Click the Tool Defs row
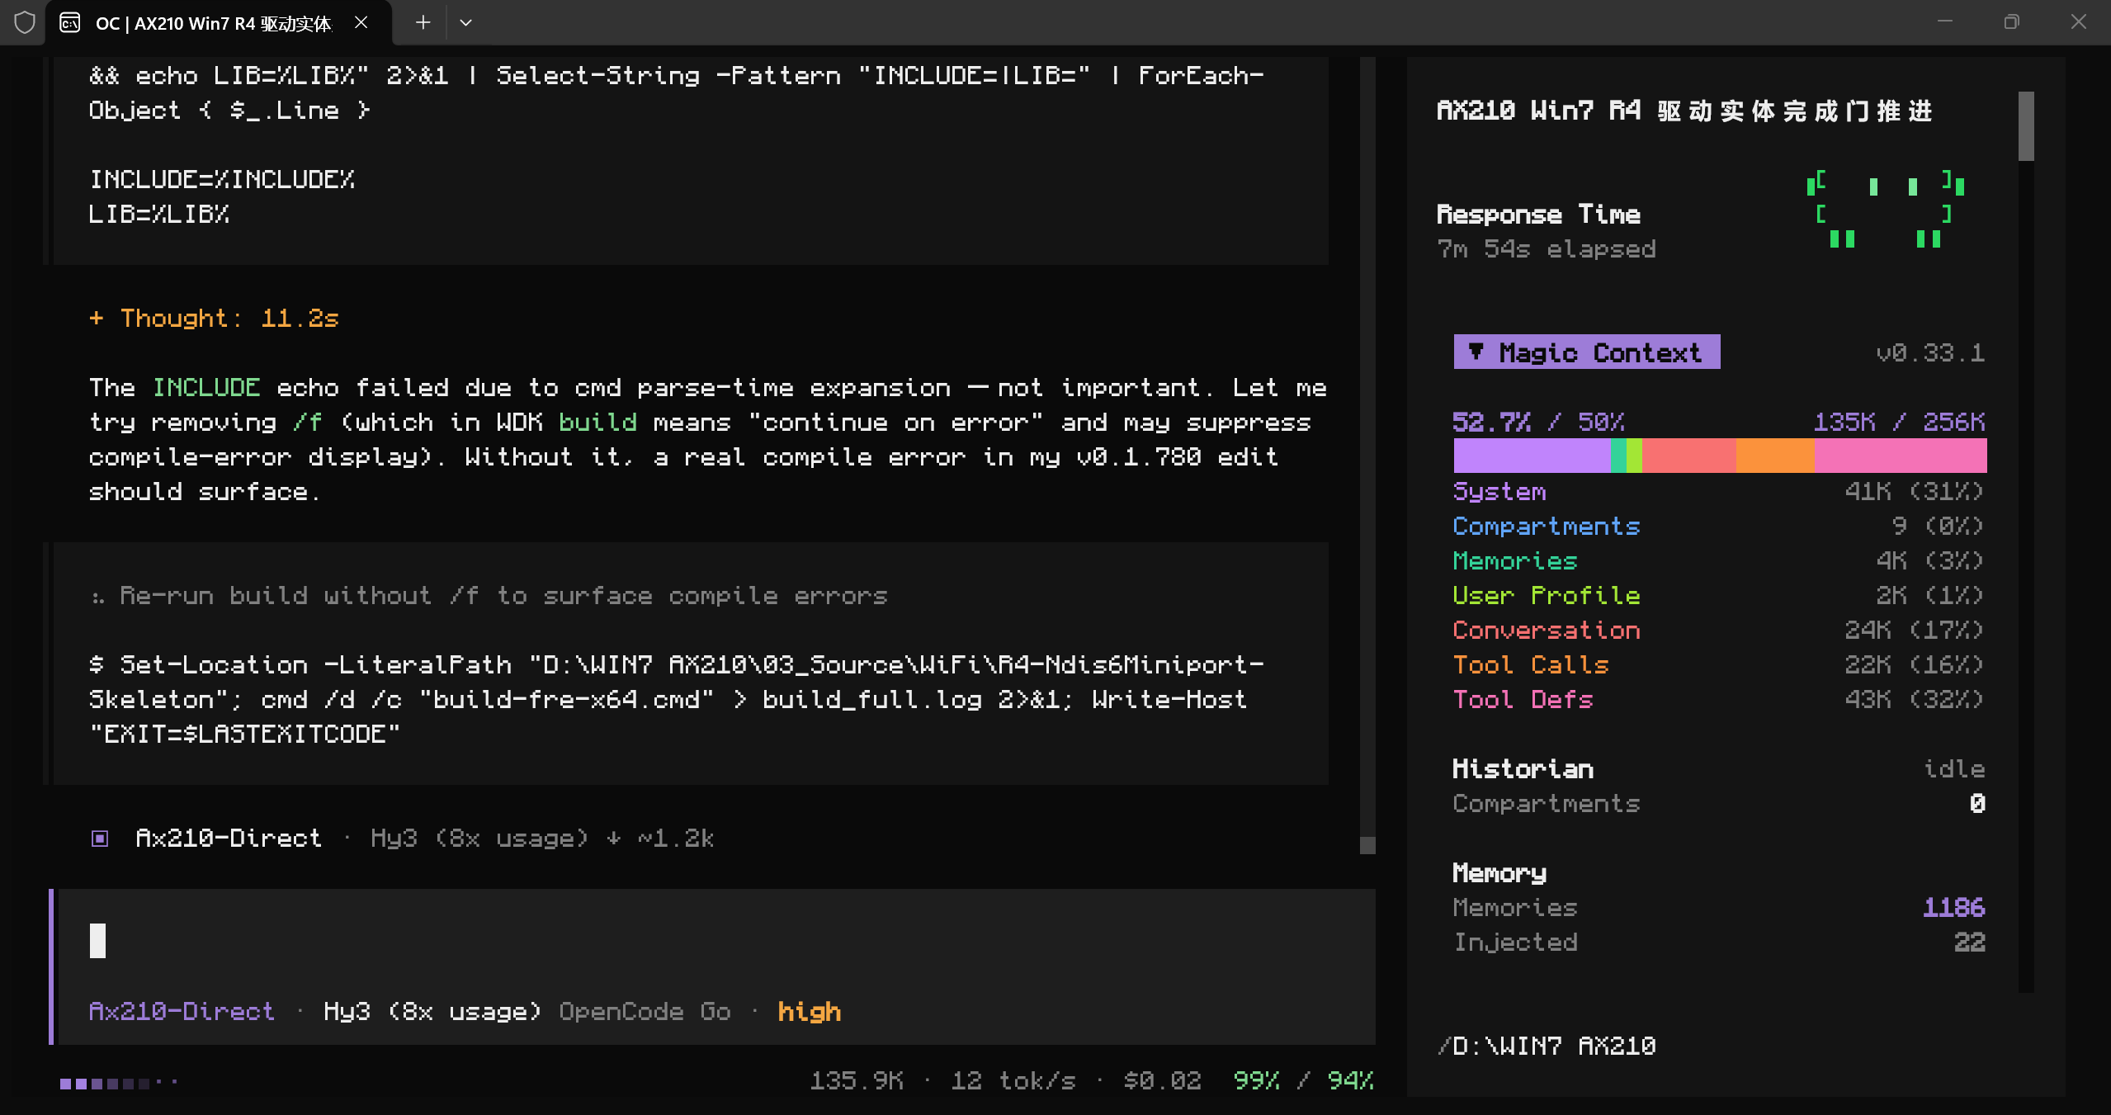This screenshot has width=2111, height=1115. (x=1719, y=699)
